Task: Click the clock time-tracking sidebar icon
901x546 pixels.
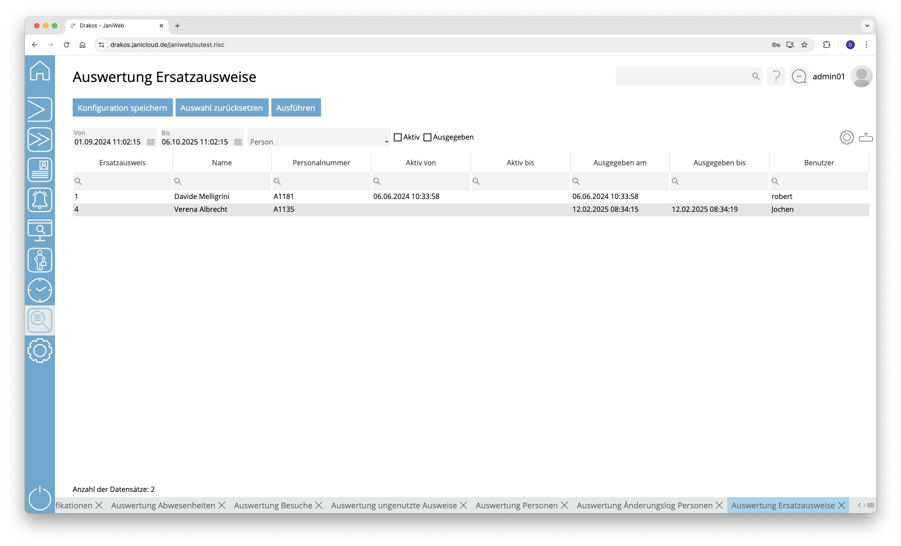Action: [40, 290]
